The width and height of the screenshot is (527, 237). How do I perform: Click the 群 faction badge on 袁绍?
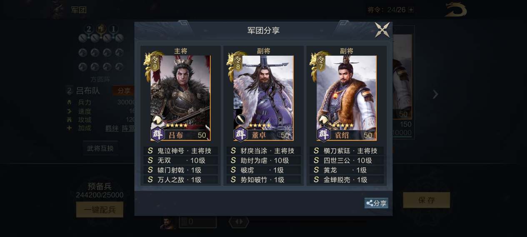[x=324, y=135]
